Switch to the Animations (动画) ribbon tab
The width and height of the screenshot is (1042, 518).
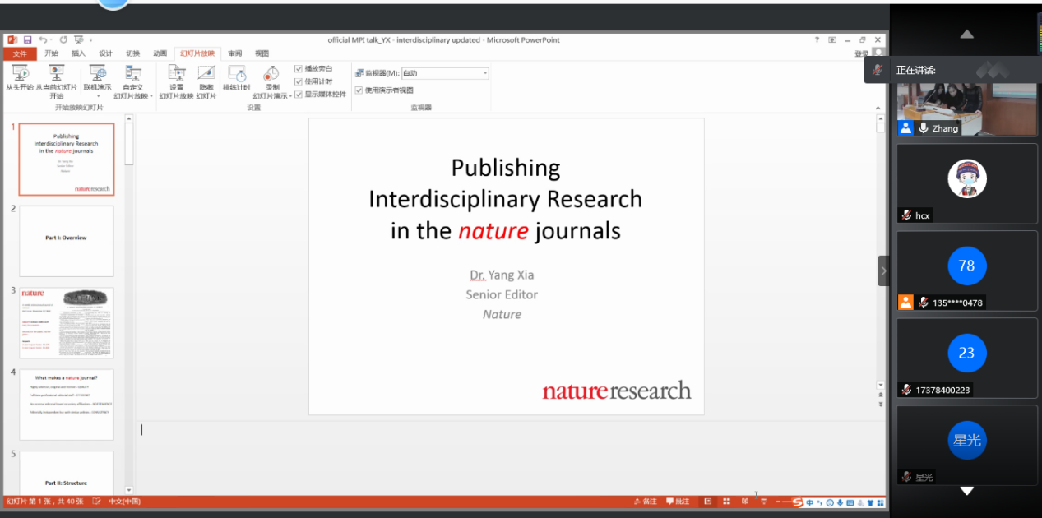point(160,53)
